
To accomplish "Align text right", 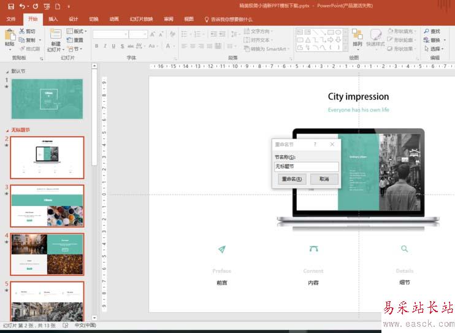I will click(x=201, y=46).
